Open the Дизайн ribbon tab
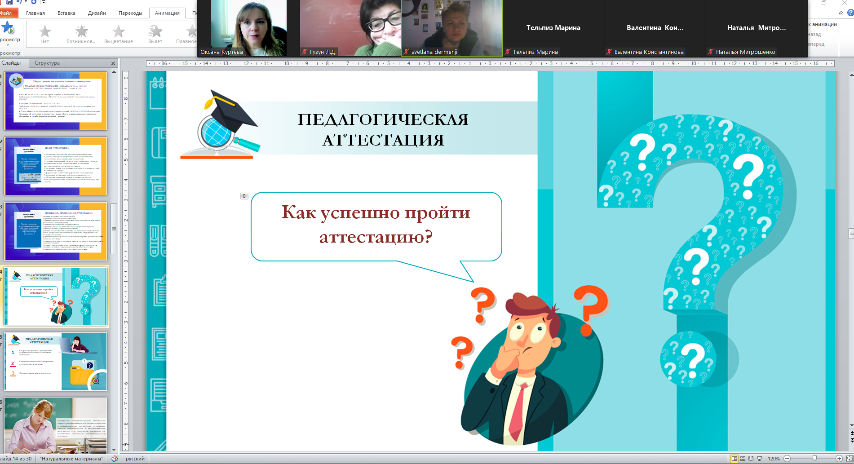Viewport: 854px width, 464px height. (97, 13)
